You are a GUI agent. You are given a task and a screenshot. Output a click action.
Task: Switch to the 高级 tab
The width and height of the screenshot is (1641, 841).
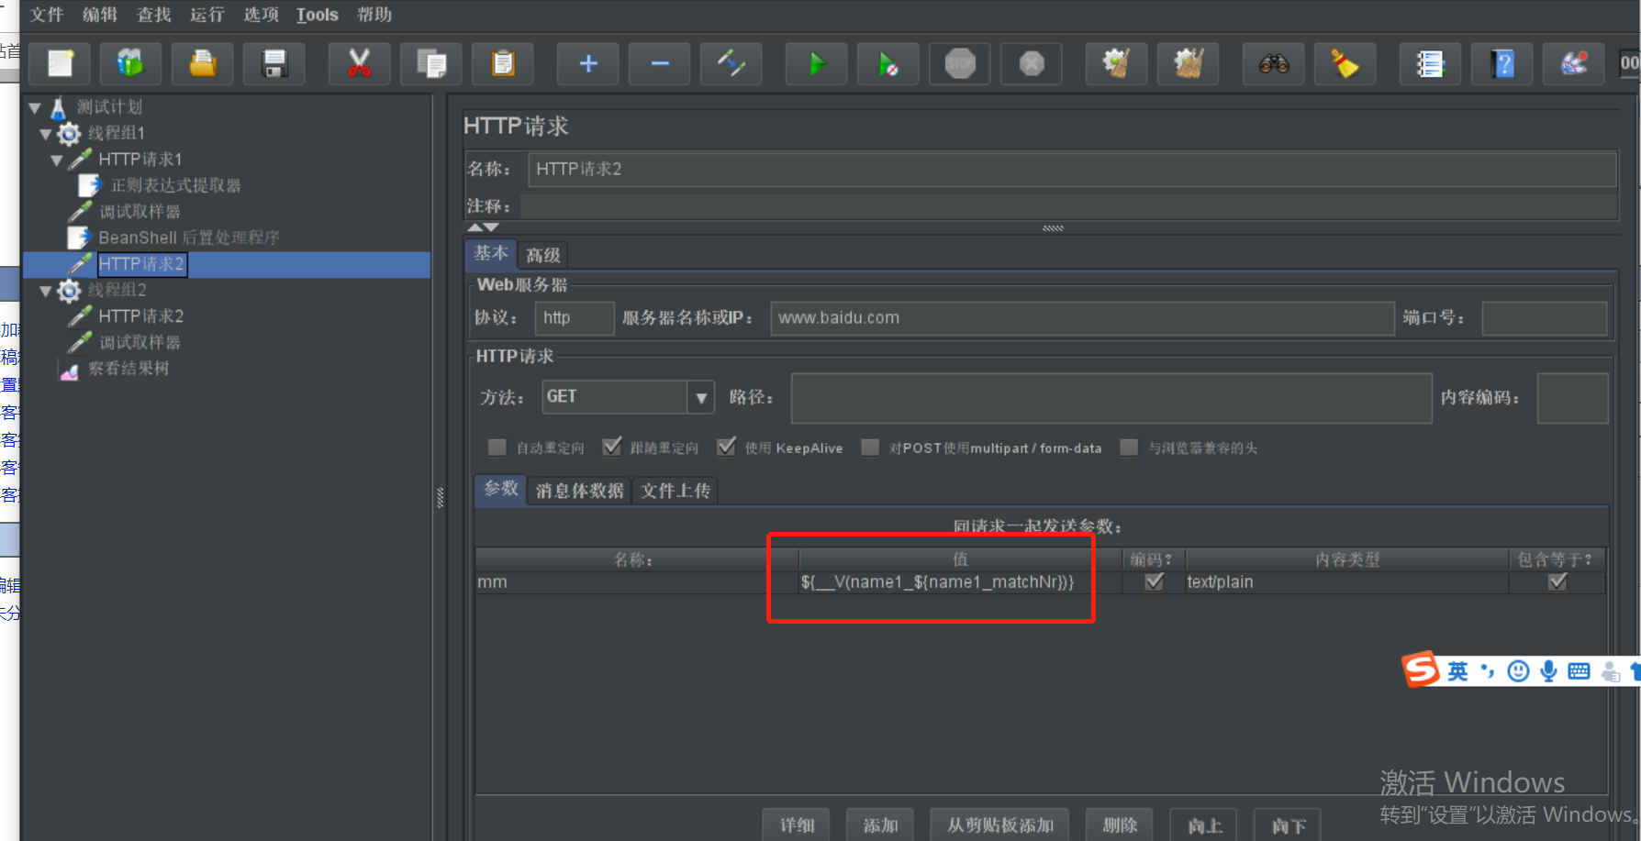pyautogui.click(x=543, y=255)
